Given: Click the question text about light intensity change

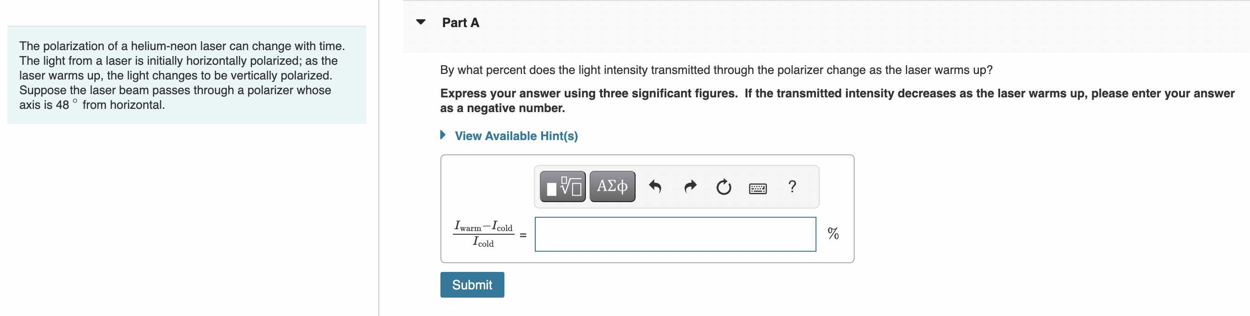Looking at the screenshot, I should 716,70.
